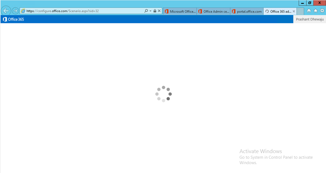View the security lock icon report
Screen dimensions: 326x173
[155, 11]
